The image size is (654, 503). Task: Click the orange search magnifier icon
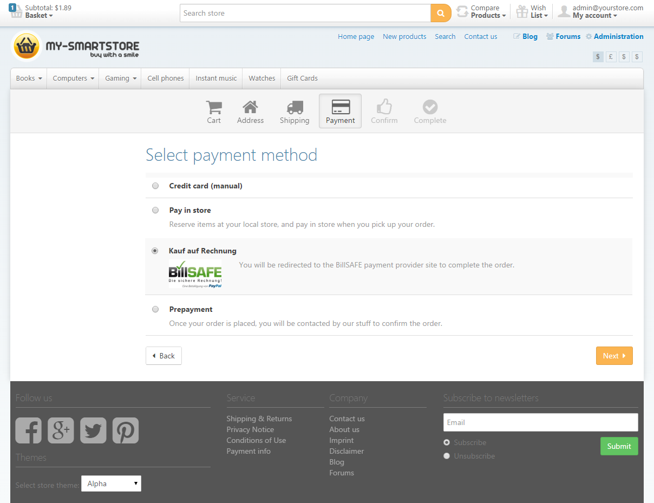click(x=440, y=12)
